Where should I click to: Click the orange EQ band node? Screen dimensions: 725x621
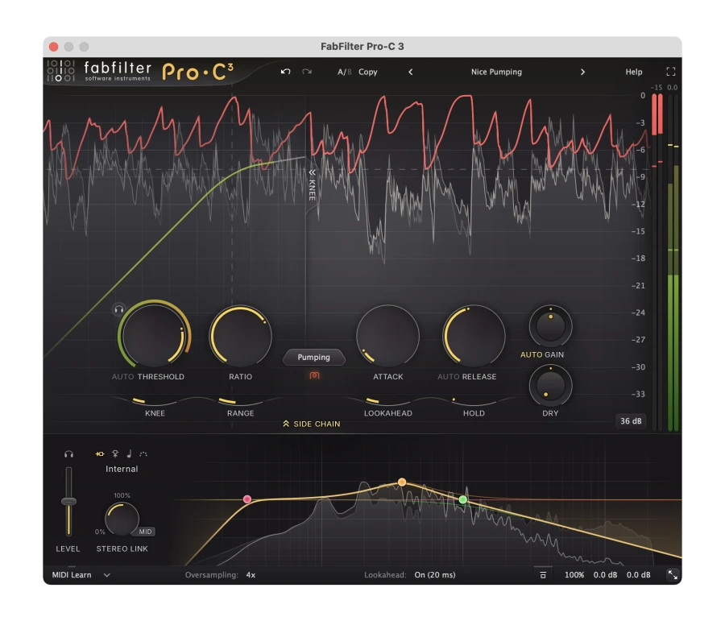click(x=402, y=482)
